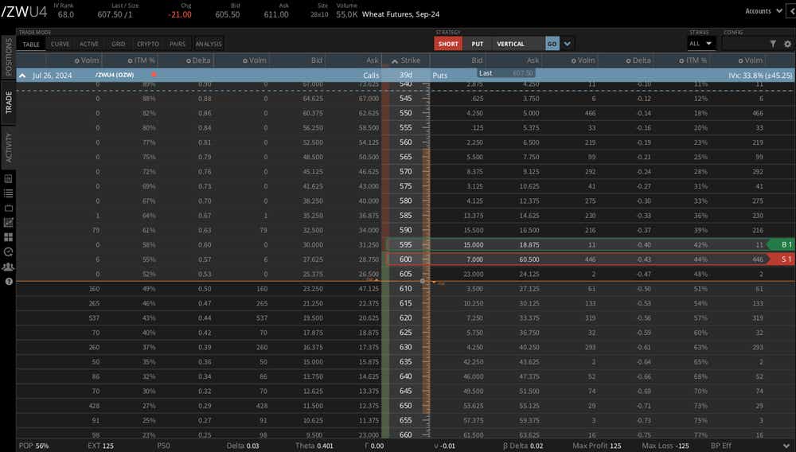Viewport: 796px width, 452px height.
Task: Open the ACTIVITY side tab
Action: tap(8, 148)
